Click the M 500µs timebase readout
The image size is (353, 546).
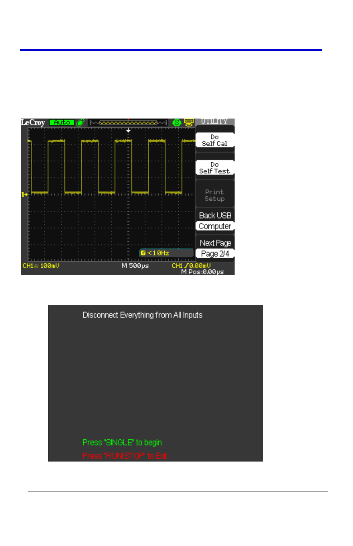click(x=135, y=266)
